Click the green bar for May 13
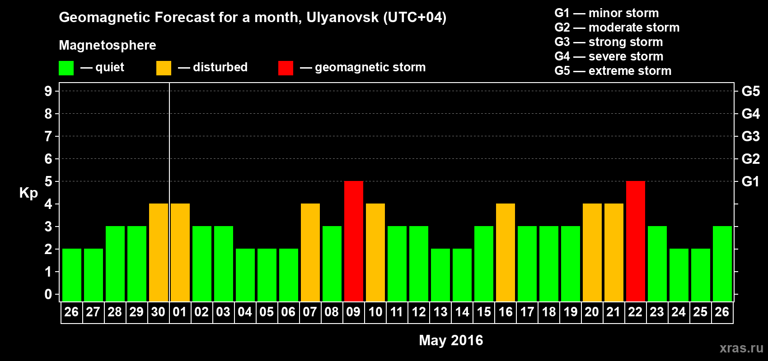The image size is (768, 361). click(440, 275)
